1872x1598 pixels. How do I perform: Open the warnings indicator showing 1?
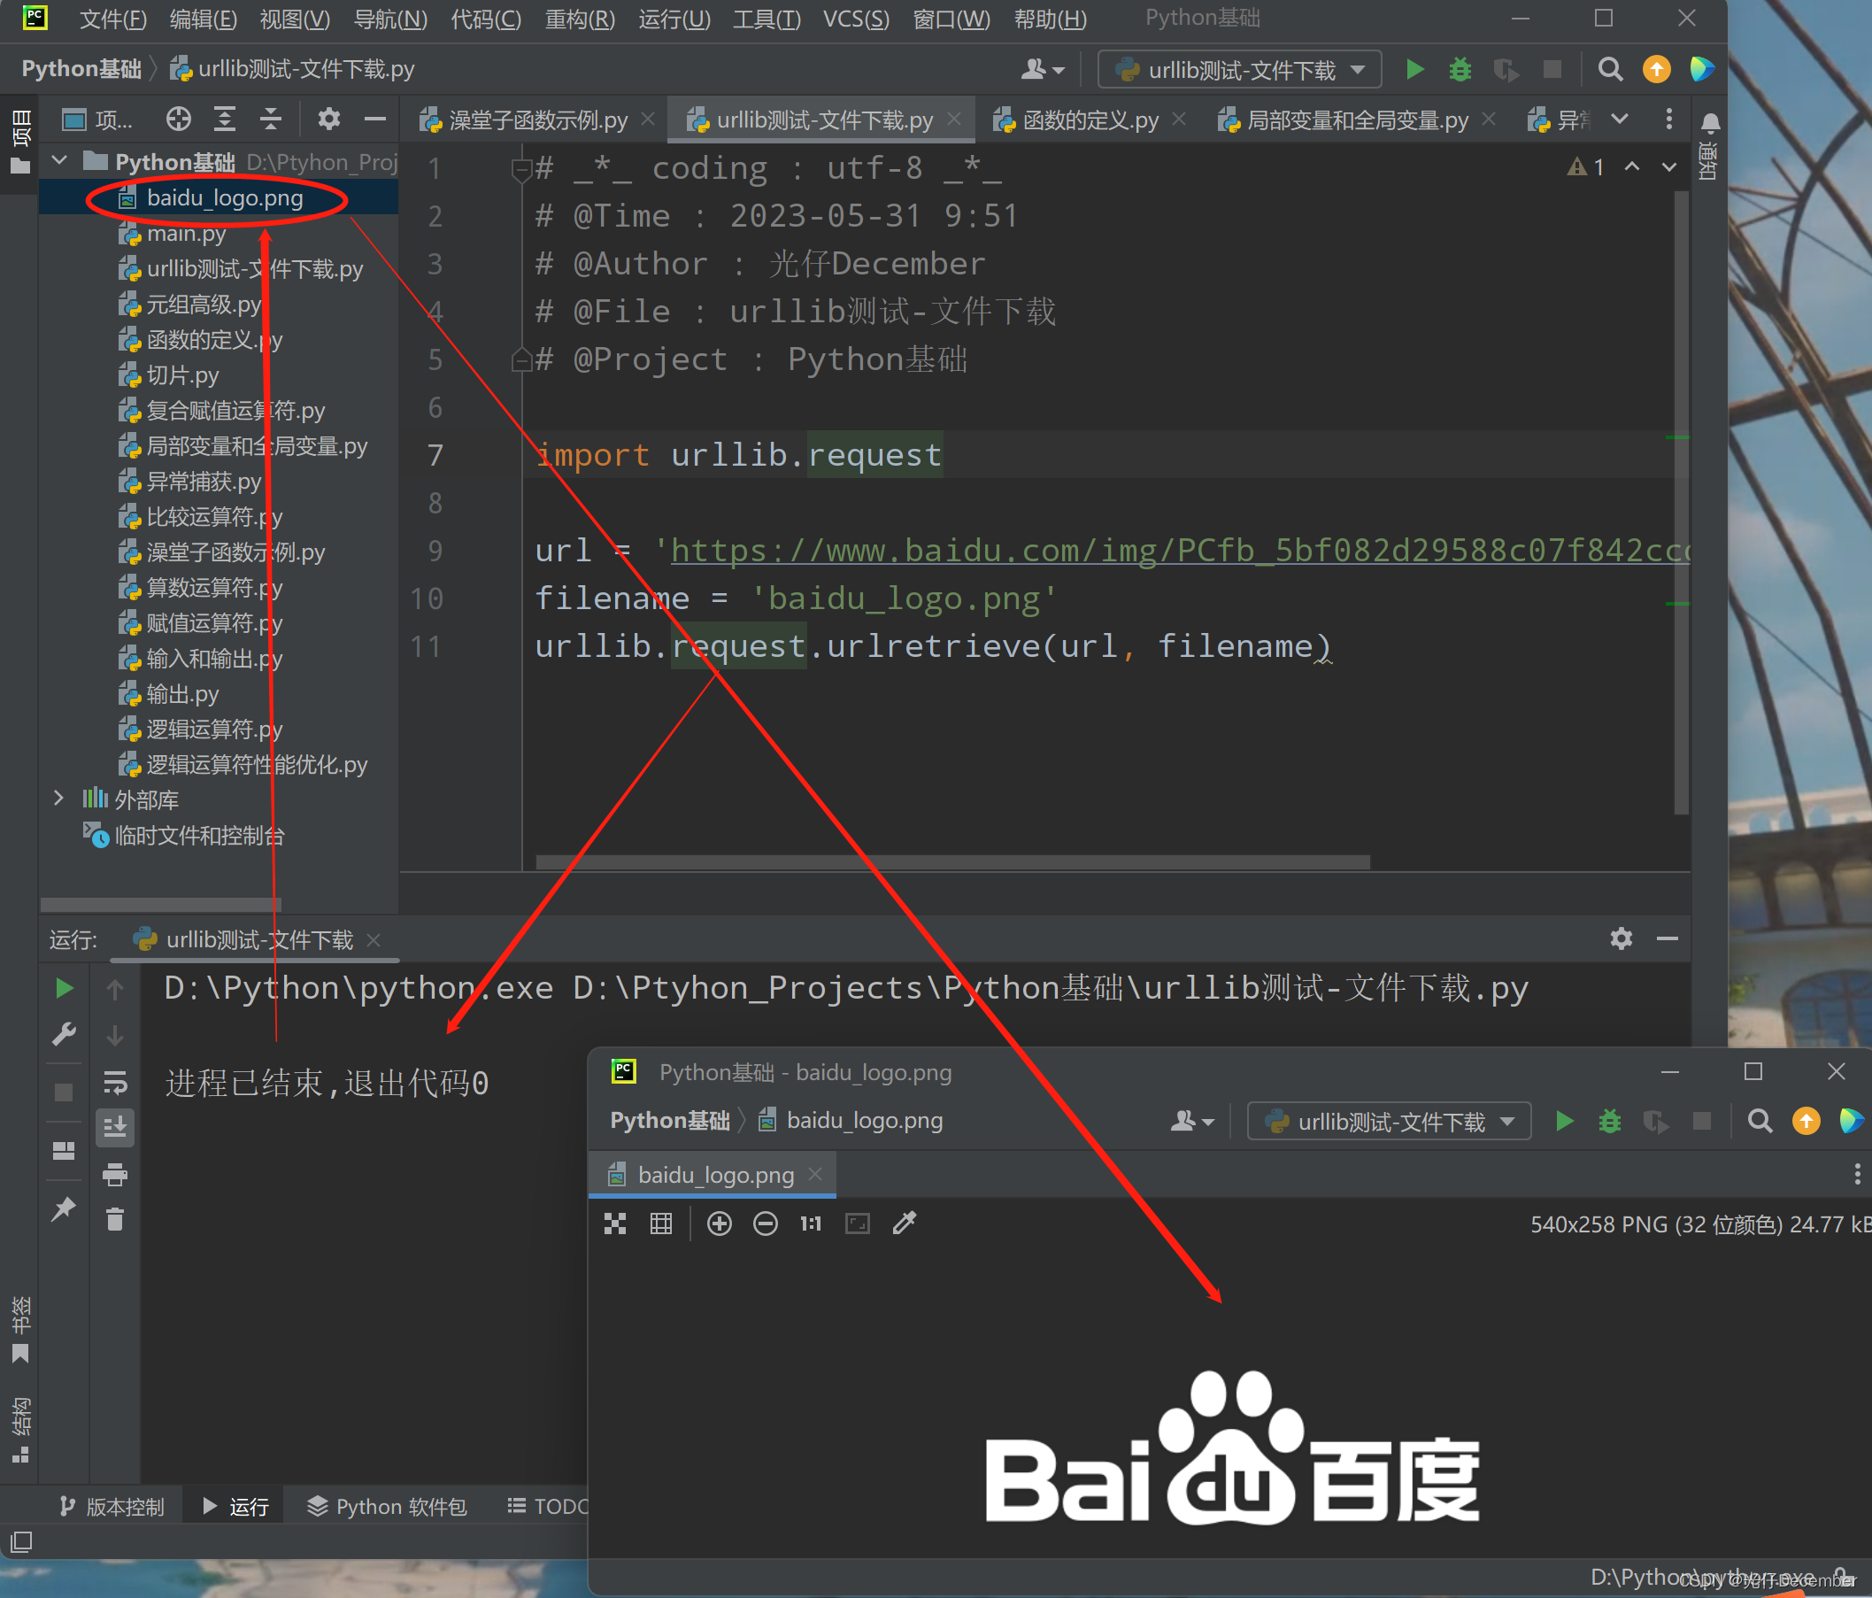pos(1586,167)
